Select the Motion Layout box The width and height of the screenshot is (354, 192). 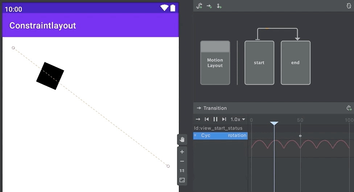click(x=215, y=63)
